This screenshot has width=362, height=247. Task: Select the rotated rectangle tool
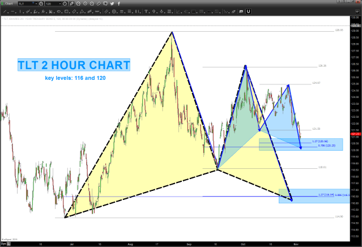point(74,11)
